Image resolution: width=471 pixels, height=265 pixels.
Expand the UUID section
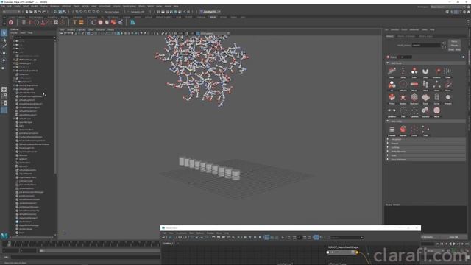click(425, 155)
